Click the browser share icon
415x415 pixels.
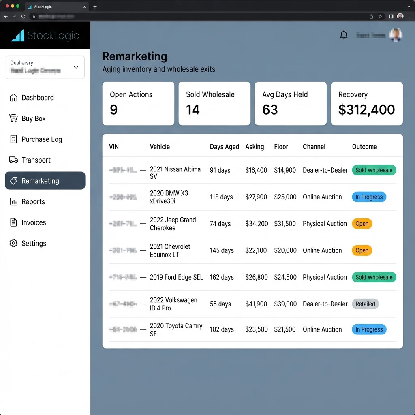click(x=371, y=16)
